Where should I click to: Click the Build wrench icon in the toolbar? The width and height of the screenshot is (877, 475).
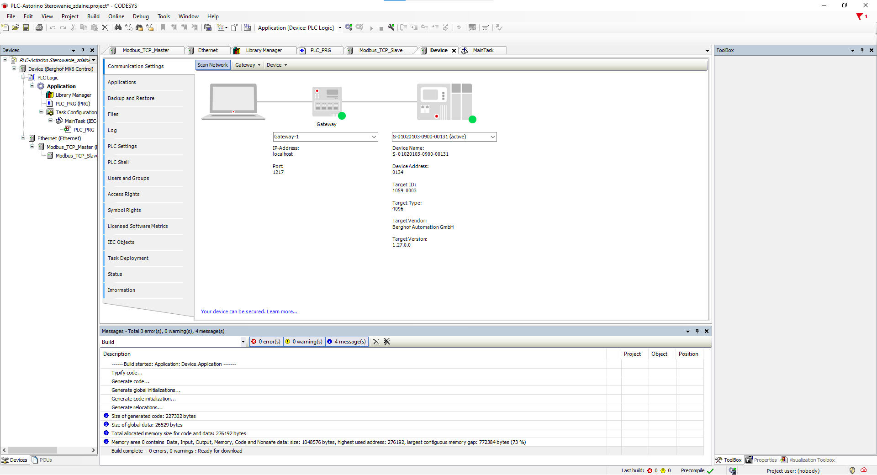coord(391,27)
